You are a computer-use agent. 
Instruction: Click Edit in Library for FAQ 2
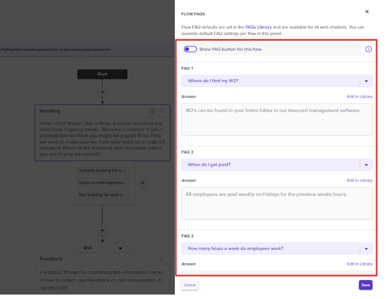[x=360, y=181]
